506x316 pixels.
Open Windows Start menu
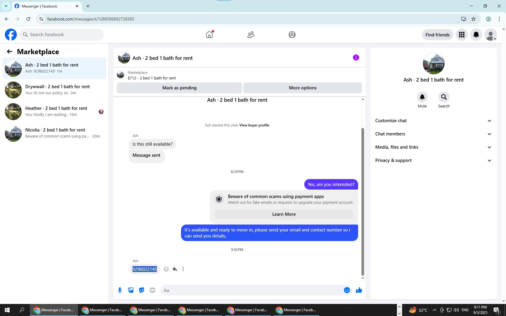tap(7, 310)
